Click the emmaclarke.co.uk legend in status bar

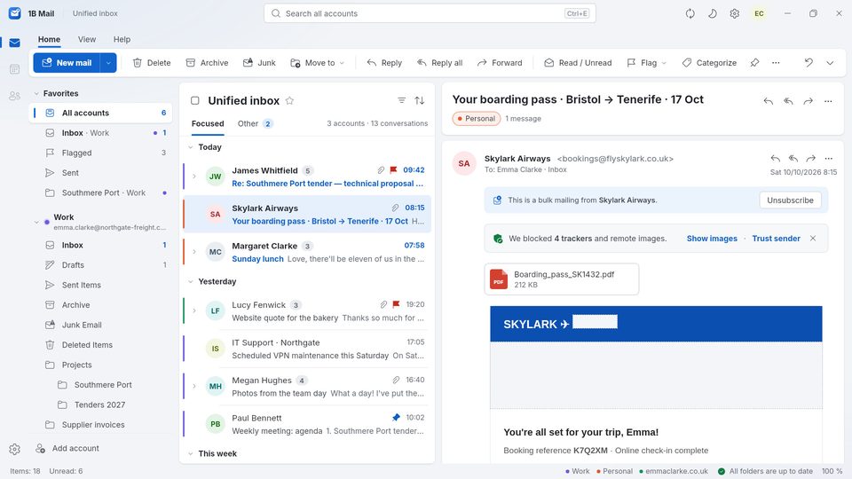(674, 471)
